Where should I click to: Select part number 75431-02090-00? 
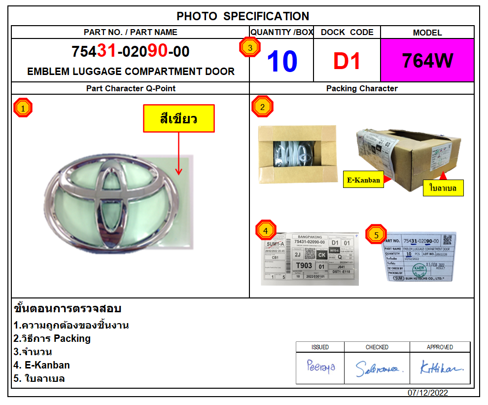(131, 51)
